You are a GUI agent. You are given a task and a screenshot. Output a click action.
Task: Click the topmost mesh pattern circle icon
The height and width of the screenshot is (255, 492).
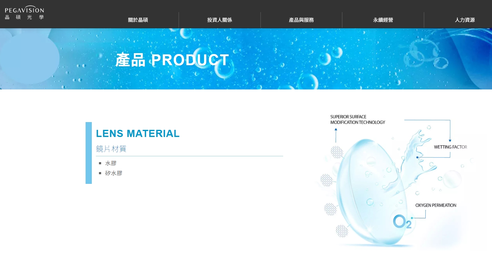[337, 152]
